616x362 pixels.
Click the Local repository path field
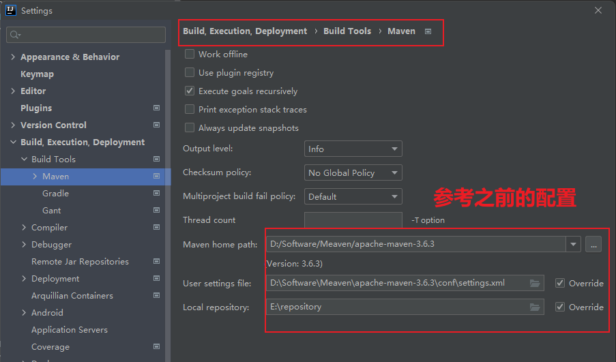click(405, 307)
